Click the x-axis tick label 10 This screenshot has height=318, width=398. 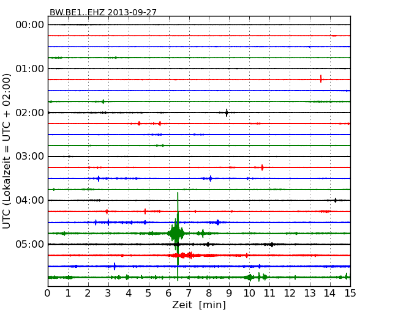click(249, 294)
